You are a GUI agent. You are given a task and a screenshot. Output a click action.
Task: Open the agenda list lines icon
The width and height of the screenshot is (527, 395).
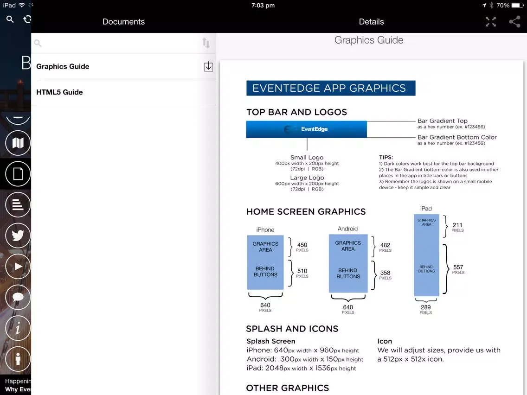coord(18,204)
